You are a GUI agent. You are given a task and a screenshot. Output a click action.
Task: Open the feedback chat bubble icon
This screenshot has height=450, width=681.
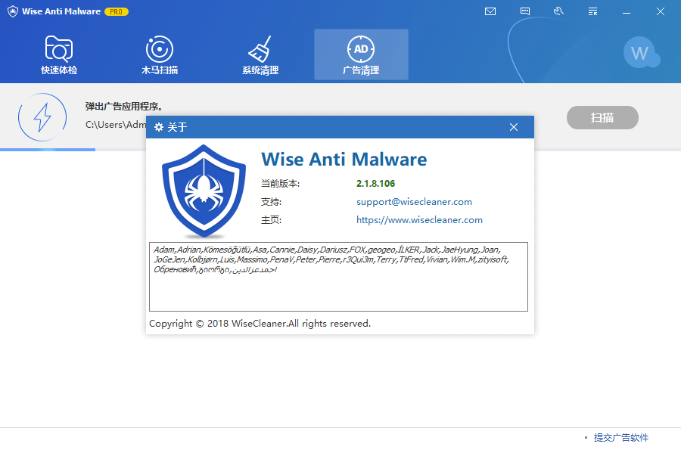click(x=524, y=11)
